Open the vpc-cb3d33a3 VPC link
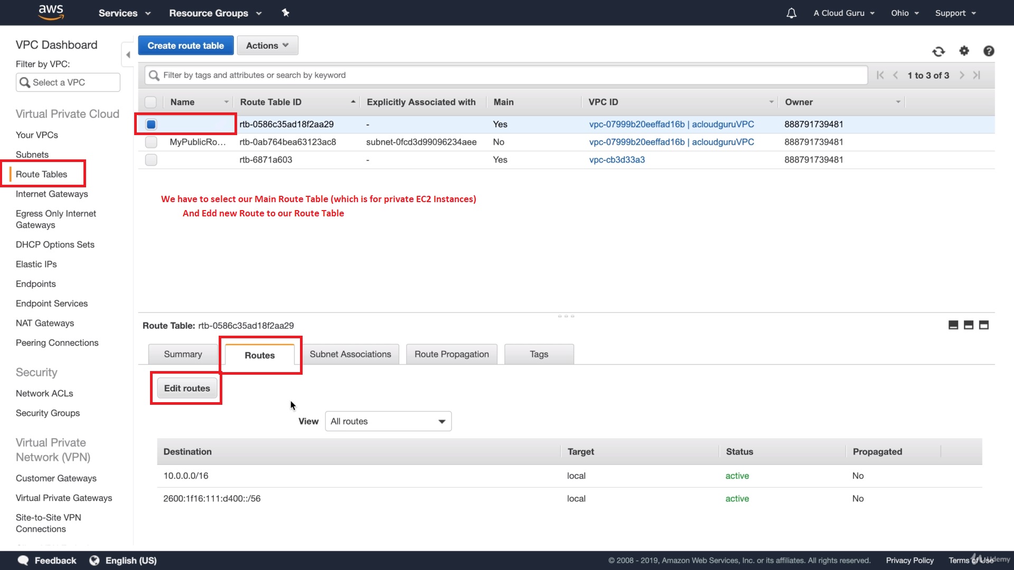The image size is (1014, 570). 617,160
